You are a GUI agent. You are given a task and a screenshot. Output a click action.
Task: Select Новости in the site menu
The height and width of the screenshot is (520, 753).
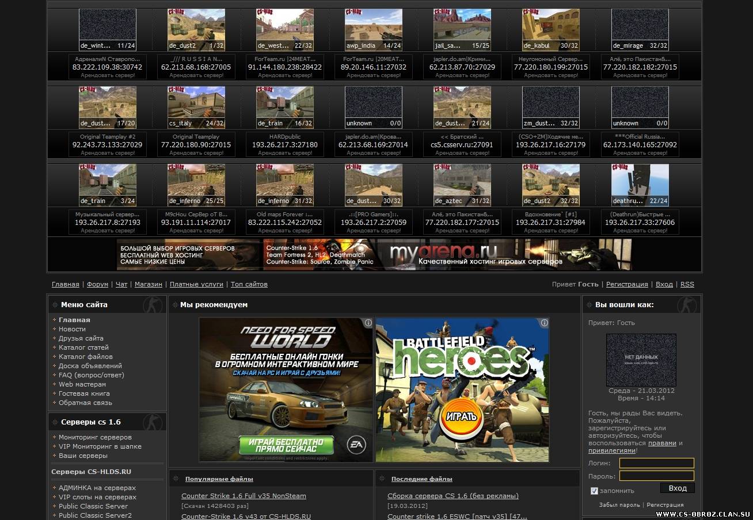pyautogui.click(x=72, y=329)
